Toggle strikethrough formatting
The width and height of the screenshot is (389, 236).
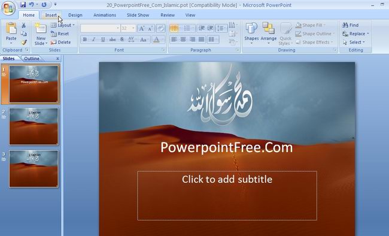click(113, 40)
